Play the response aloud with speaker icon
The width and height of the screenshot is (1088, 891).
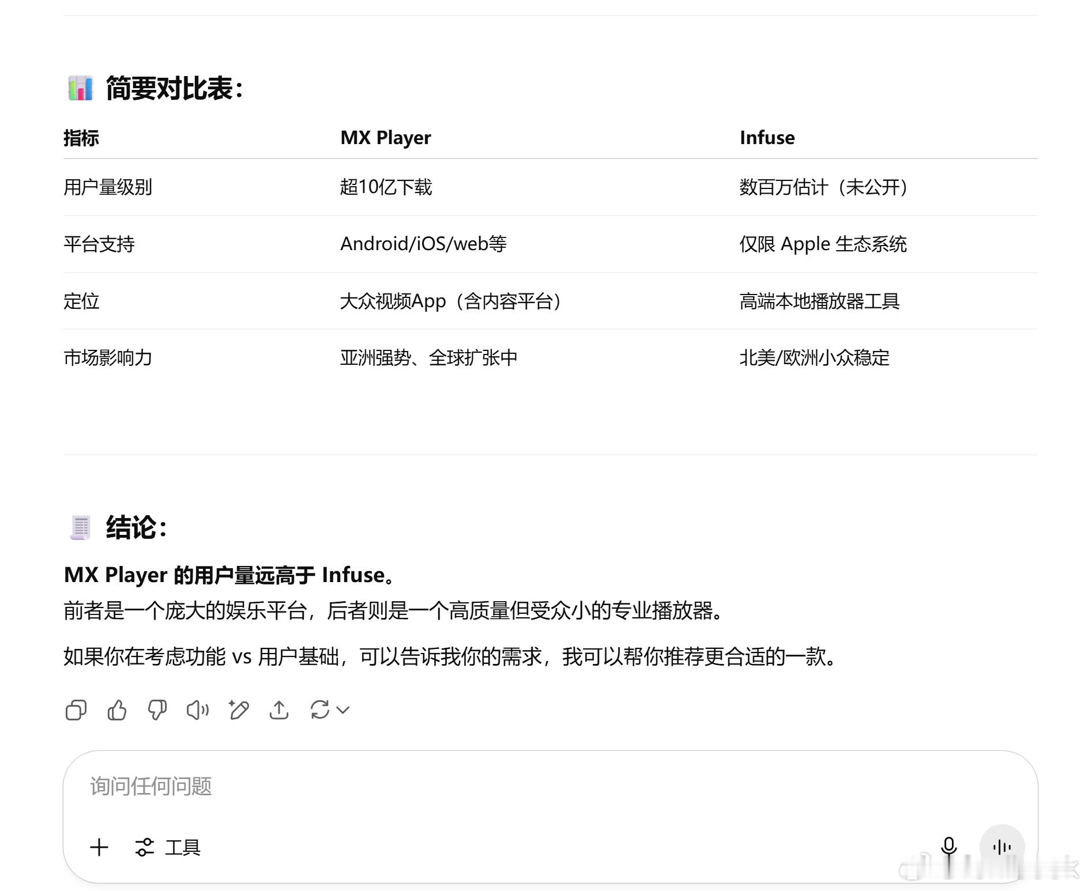(x=198, y=710)
